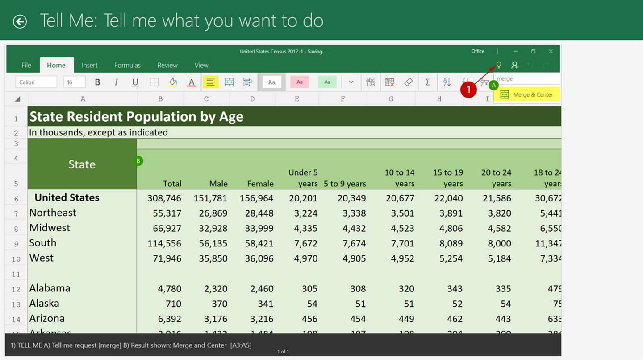Open the cell borders tool
This screenshot has height=361, width=643.
[154, 82]
